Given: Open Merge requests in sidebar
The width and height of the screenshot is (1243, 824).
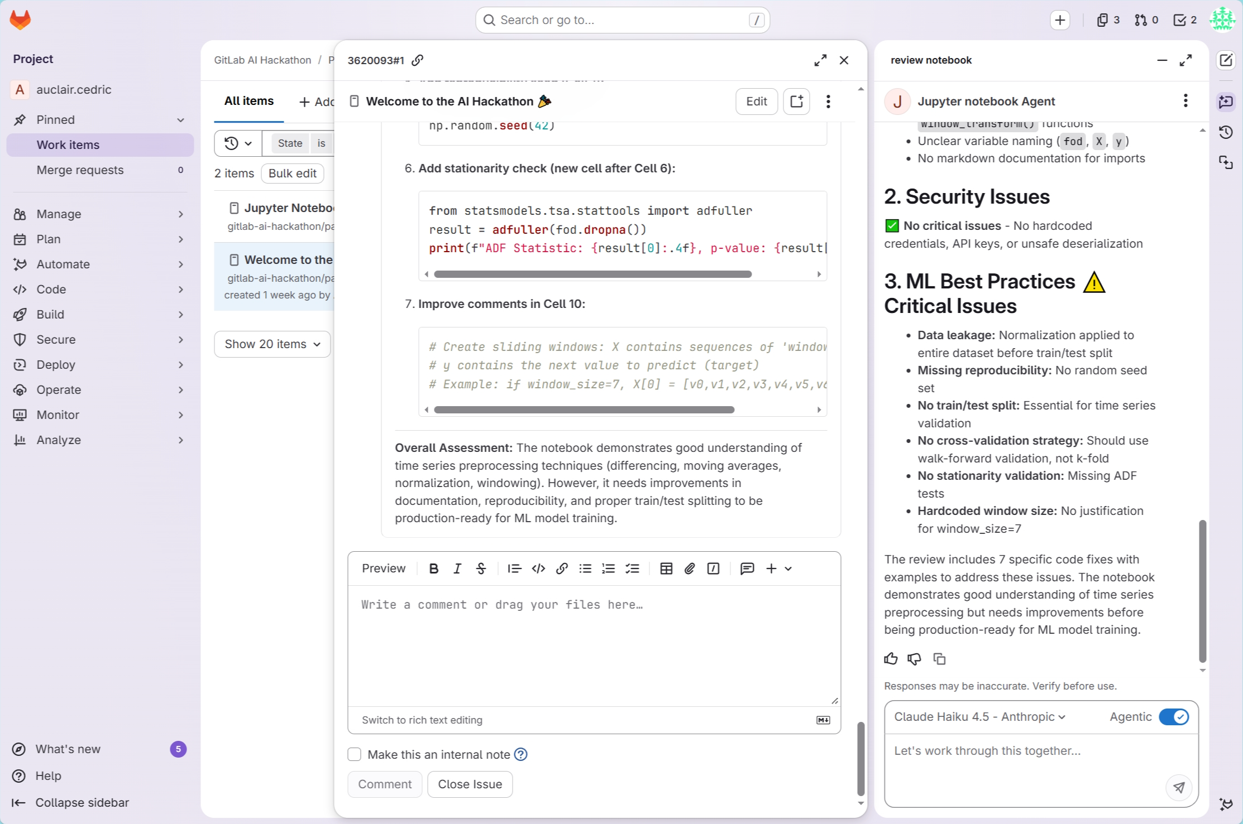Looking at the screenshot, I should point(80,170).
